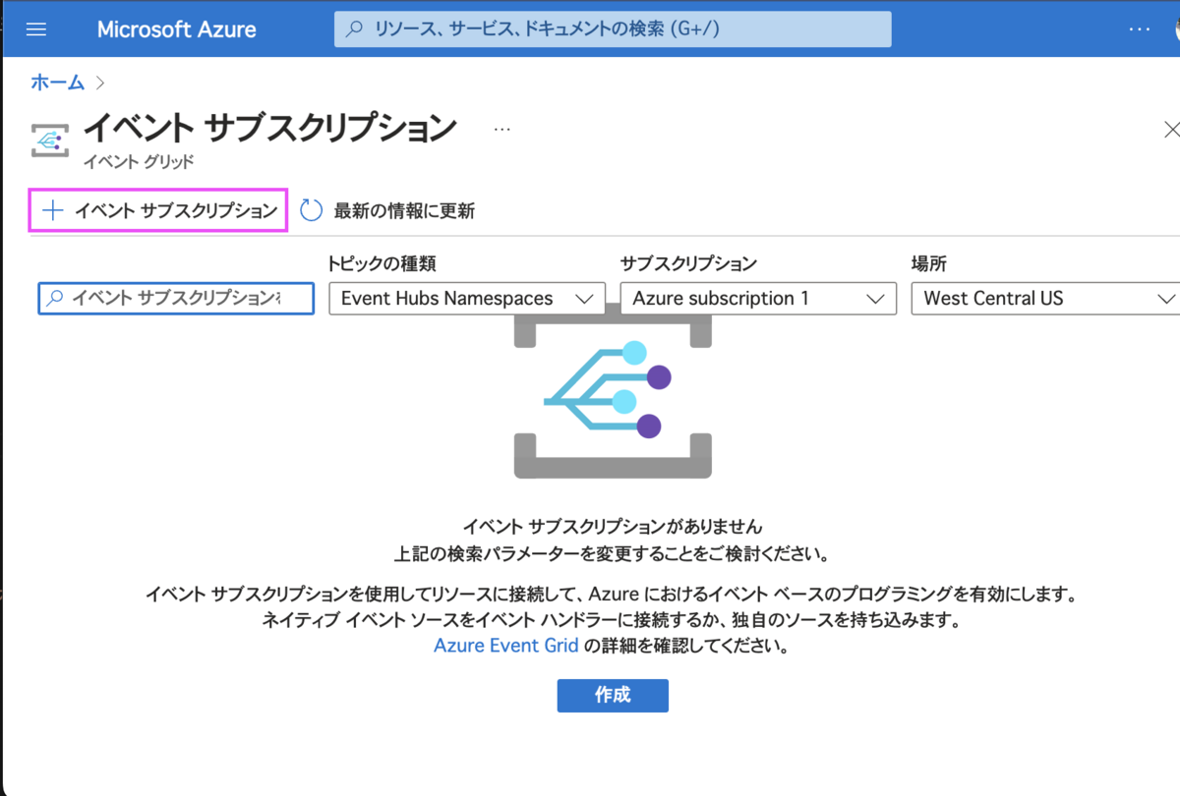Click the plus icon for new subscription
This screenshot has height=796, width=1180.
[x=53, y=210]
